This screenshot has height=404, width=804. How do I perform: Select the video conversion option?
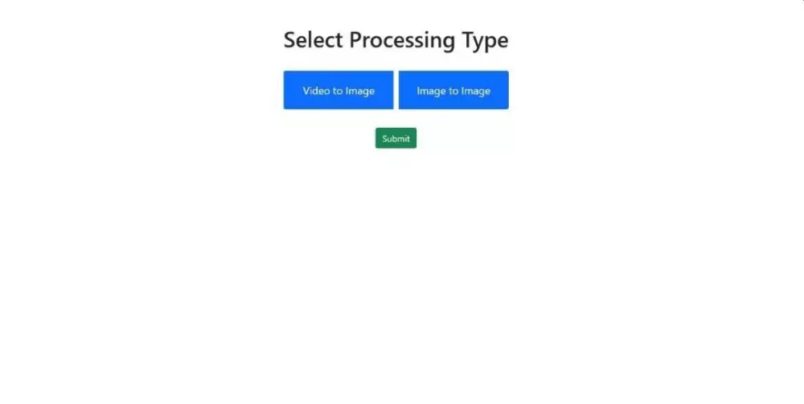tap(338, 90)
